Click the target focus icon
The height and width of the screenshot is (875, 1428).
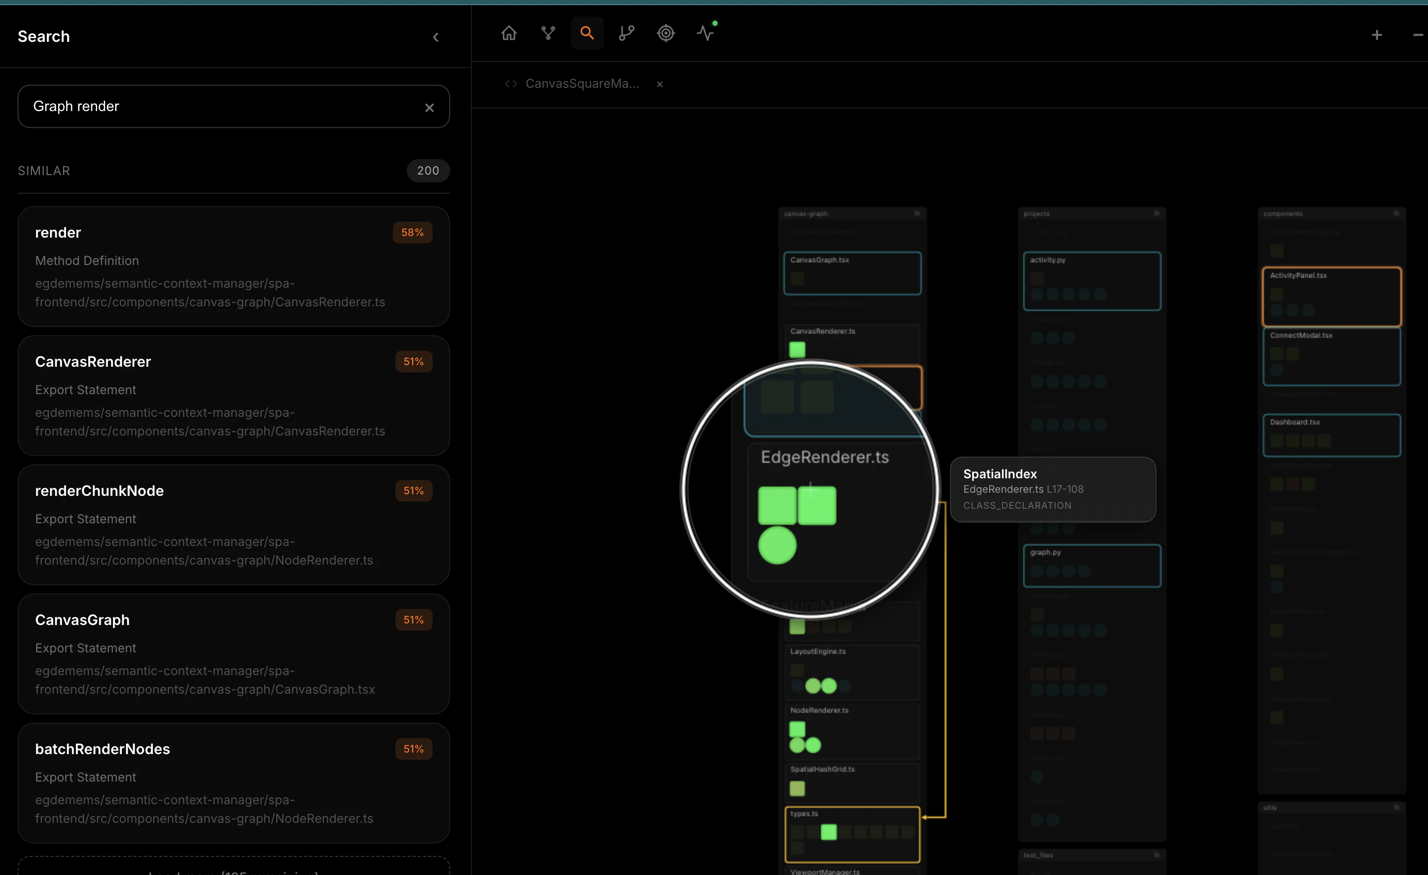665,33
